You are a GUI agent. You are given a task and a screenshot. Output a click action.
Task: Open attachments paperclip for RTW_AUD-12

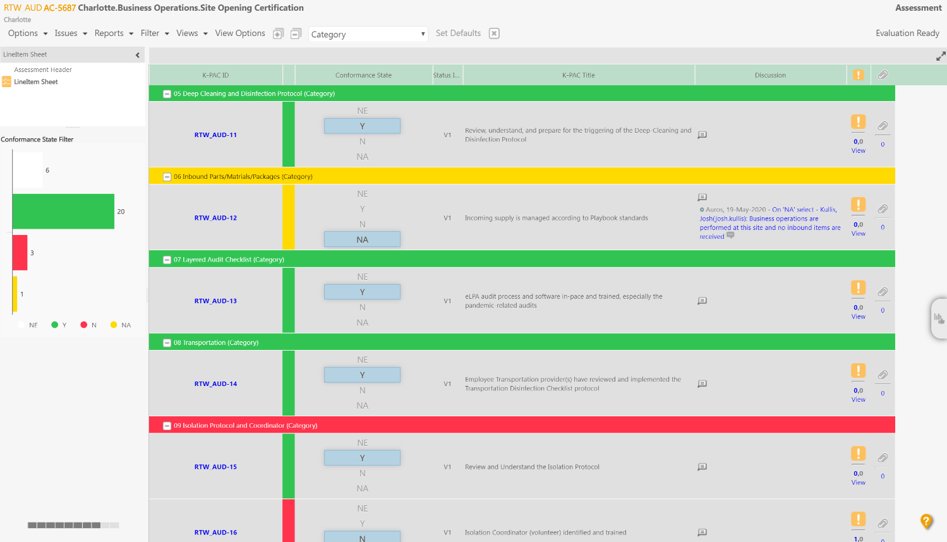pos(883,209)
